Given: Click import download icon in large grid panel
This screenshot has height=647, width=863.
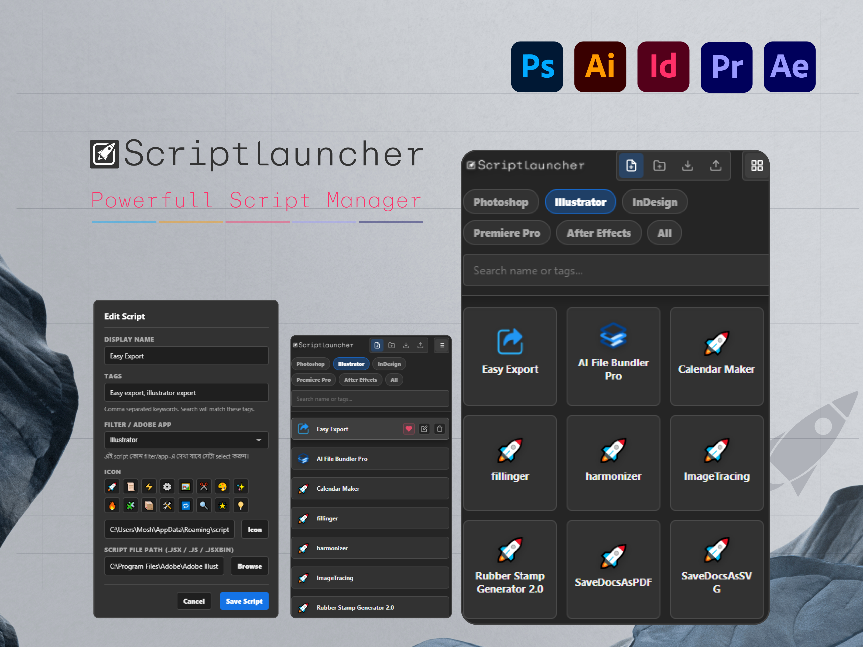Looking at the screenshot, I should coord(687,166).
